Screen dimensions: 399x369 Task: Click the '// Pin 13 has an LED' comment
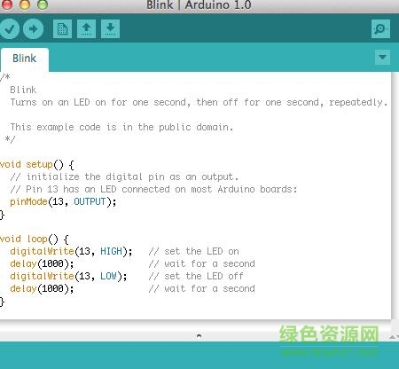(x=153, y=189)
